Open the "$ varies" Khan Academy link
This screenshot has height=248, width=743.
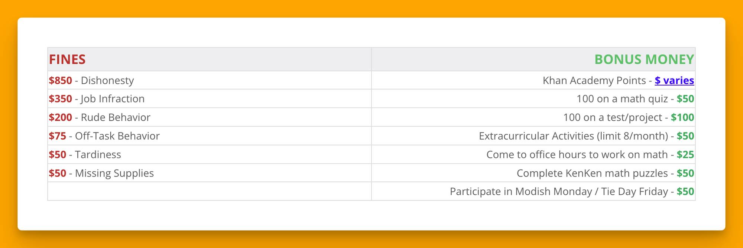click(674, 80)
